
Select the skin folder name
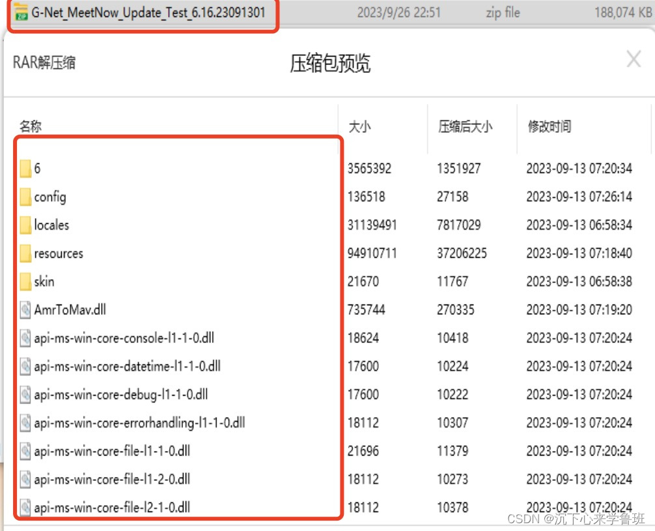(x=44, y=281)
